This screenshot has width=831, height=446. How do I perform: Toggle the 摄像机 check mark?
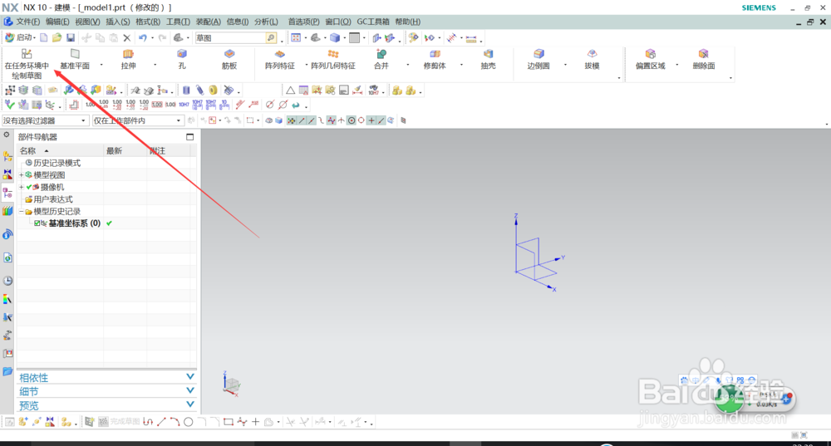29,187
